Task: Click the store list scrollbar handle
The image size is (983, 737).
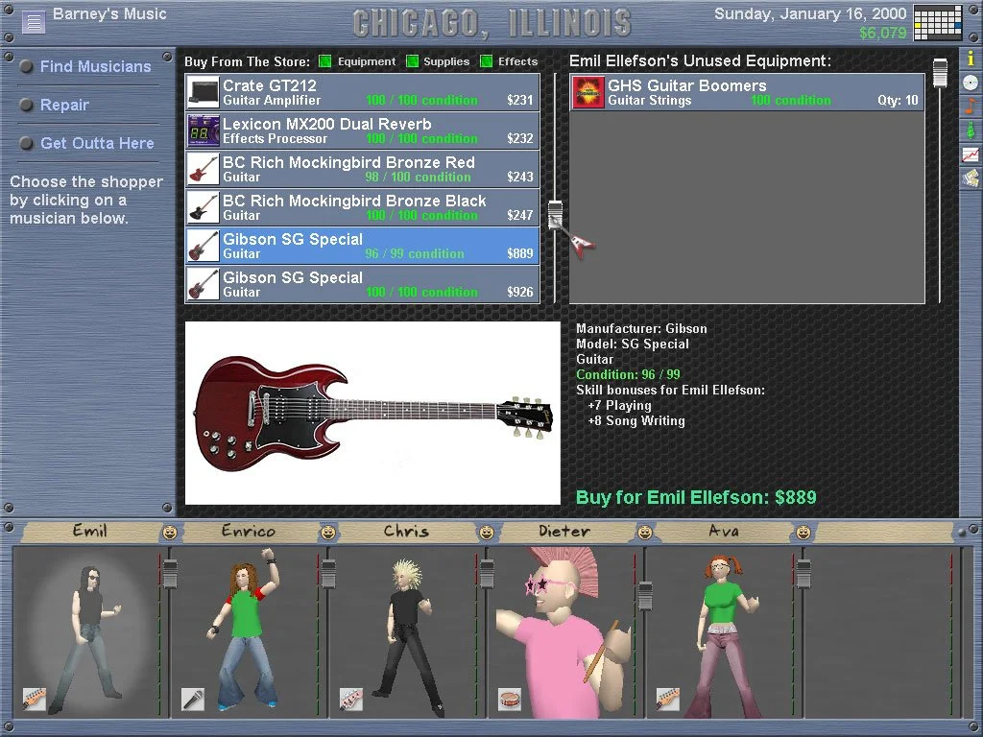Action: (x=555, y=215)
